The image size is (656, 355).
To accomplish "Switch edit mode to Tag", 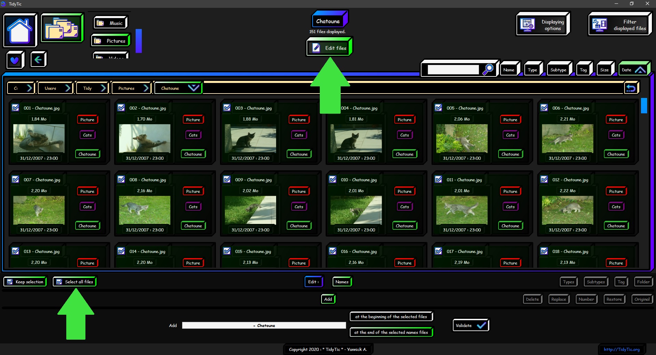I will pyautogui.click(x=621, y=282).
